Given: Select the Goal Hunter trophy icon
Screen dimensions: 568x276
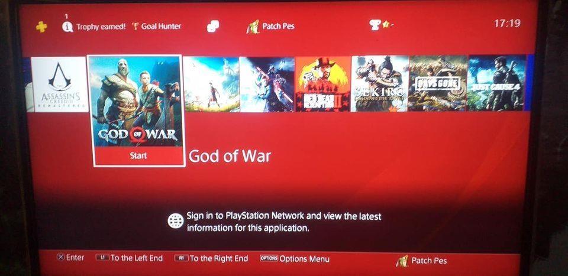Looking at the screenshot, I should (x=135, y=27).
